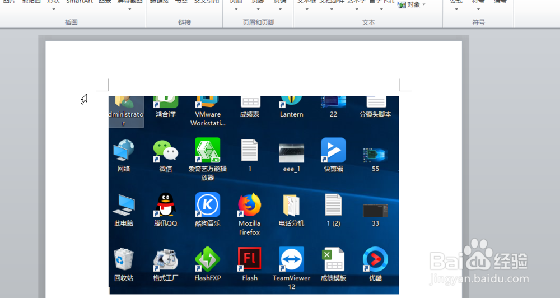The image size is (560, 298).
Task: Expand the 文本框 text box dropdown arrow
Action: tap(307, 9)
